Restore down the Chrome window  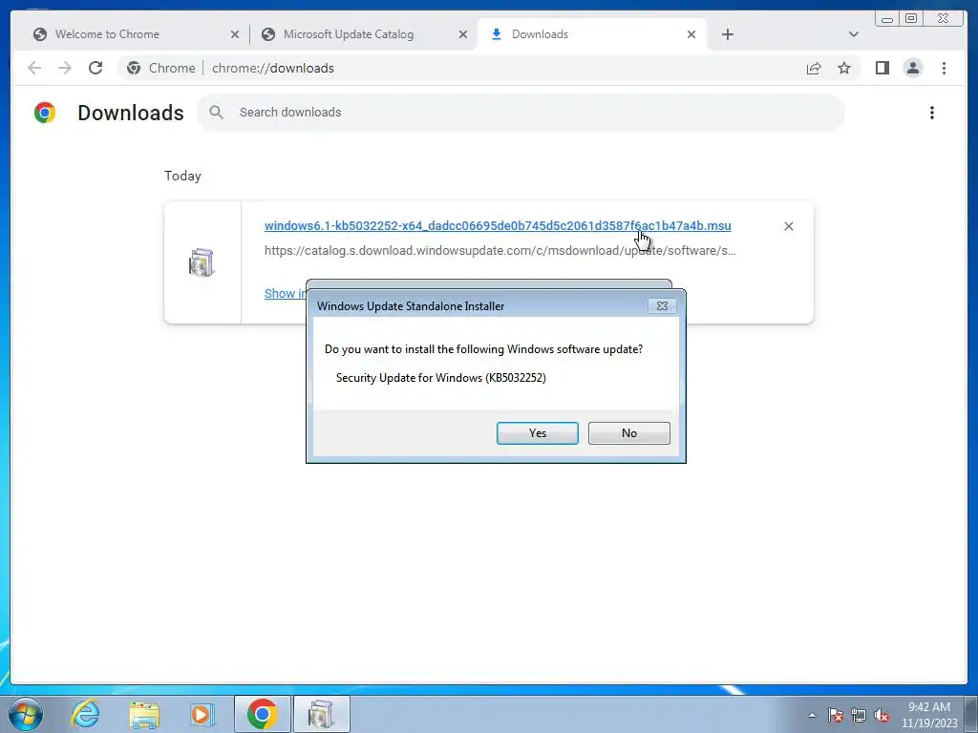pyautogui.click(x=910, y=18)
